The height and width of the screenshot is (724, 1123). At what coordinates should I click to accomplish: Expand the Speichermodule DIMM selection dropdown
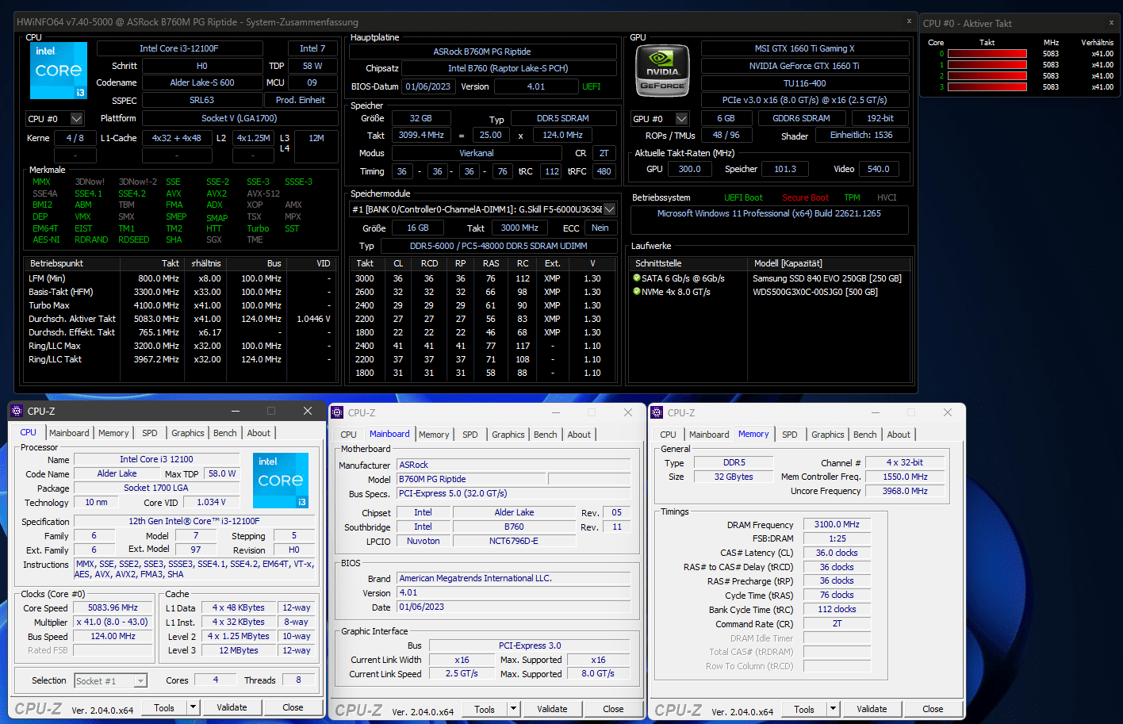pos(609,209)
